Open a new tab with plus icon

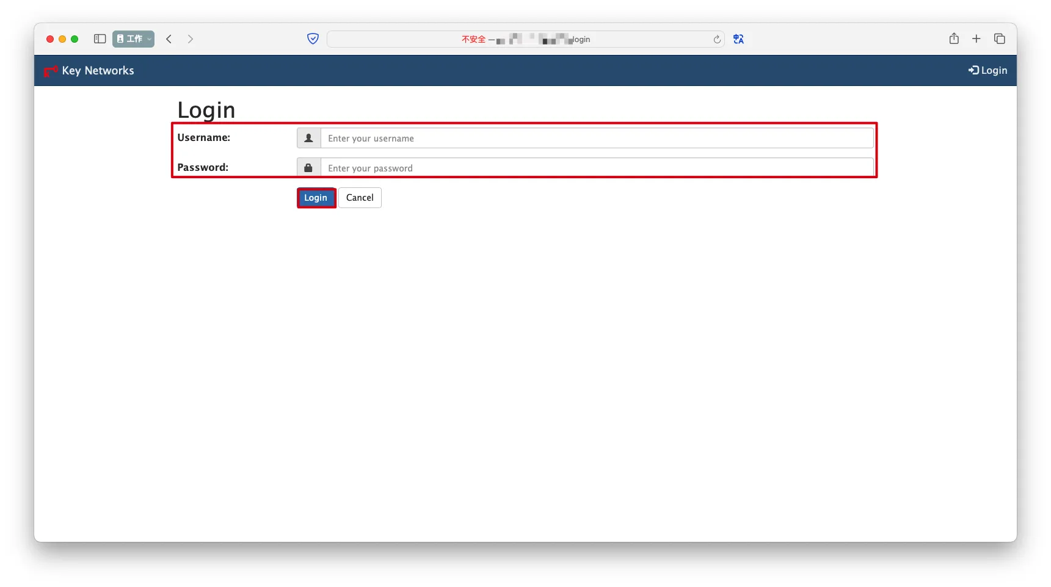[976, 39]
